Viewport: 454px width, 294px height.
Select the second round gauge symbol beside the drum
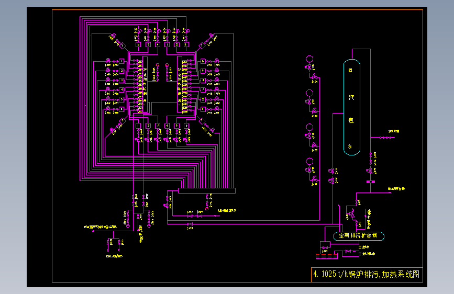[x=309, y=93]
